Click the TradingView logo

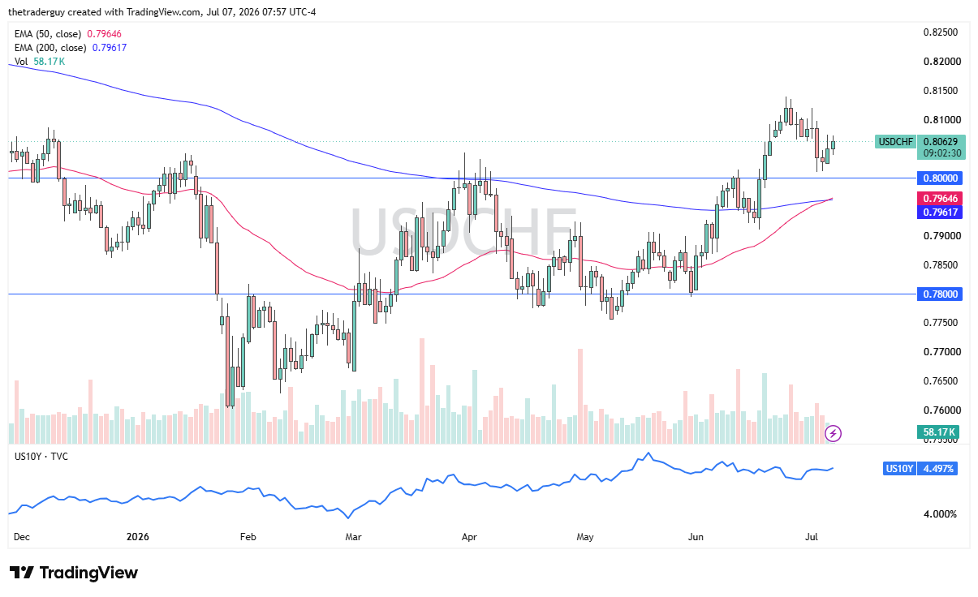[x=74, y=573]
